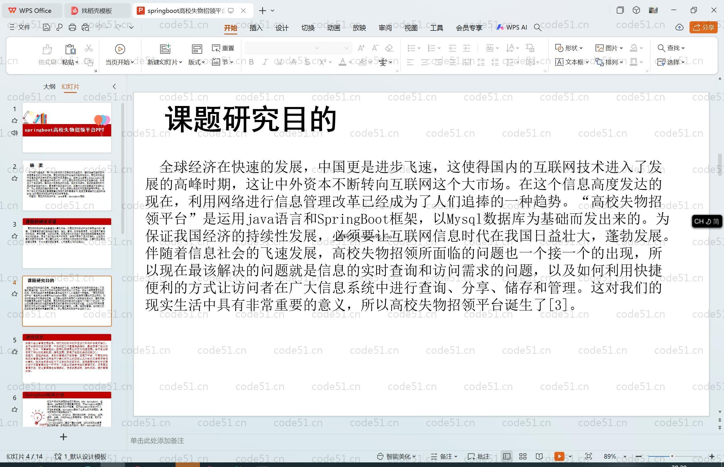This screenshot has height=467, width=724.
Task: Click the cloud upload icon
Action: (679, 27)
